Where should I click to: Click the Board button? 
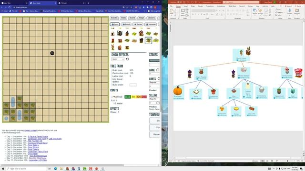tap(132, 18)
